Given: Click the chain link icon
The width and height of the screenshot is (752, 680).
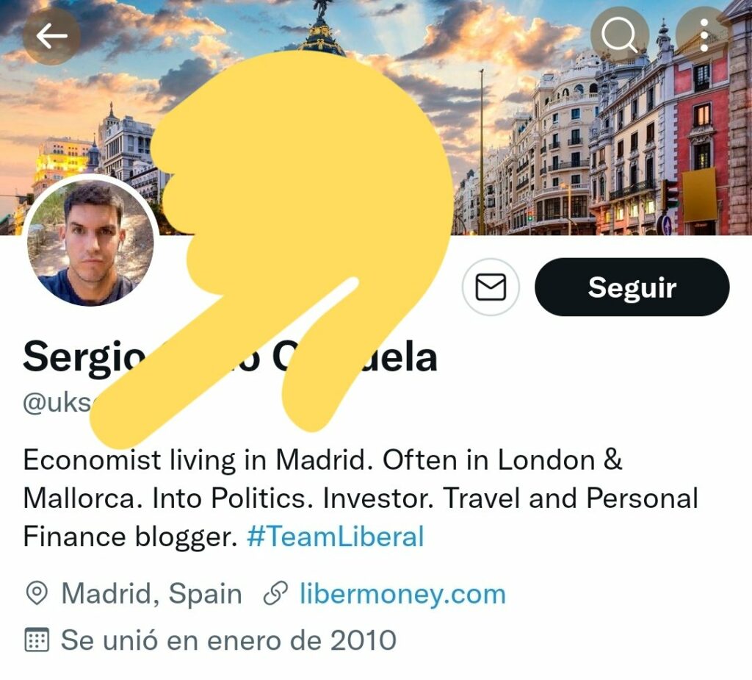Looking at the screenshot, I should pos(276,593).
